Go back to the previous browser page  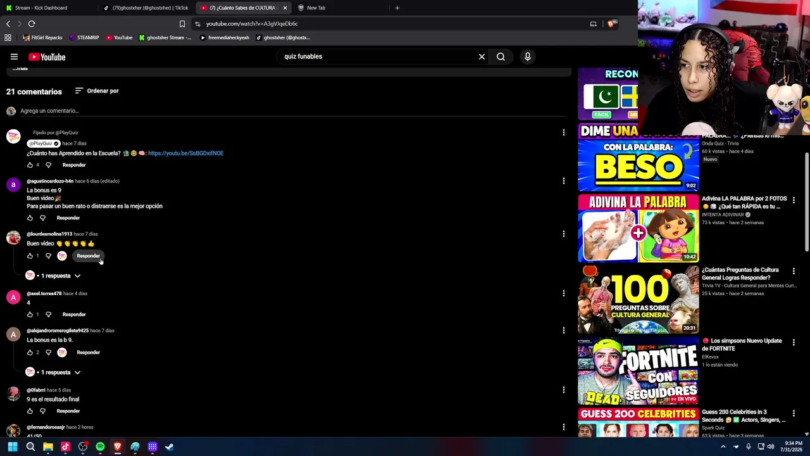click(x=8, y=23)
